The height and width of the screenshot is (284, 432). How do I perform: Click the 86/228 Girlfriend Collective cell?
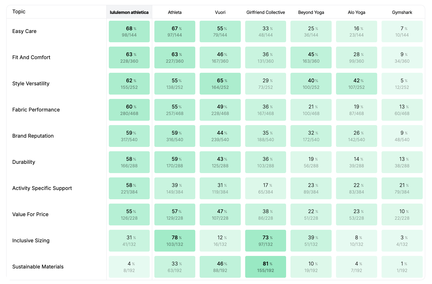266,214
